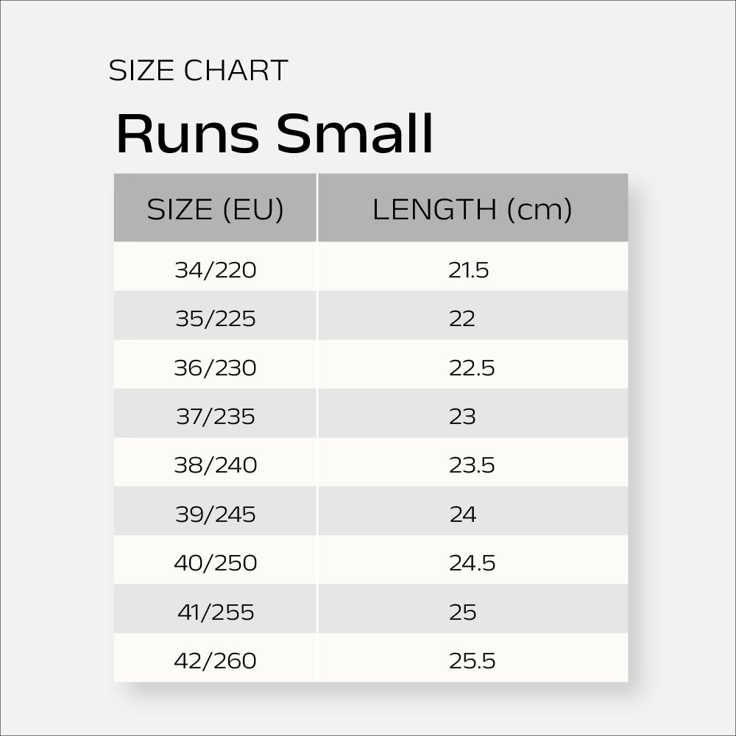This screenshot has width=736, height=736.
Task: Select the 40/250 size cell
Action: [215, 563]
